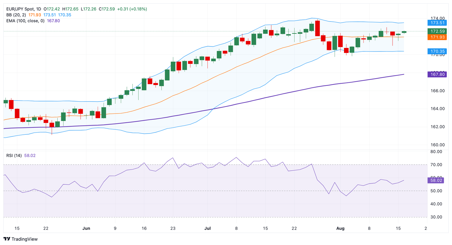Click the purple 58.02 RSI value tag
This screenshot has width=452, height=245.
click(x=436, y=180)
